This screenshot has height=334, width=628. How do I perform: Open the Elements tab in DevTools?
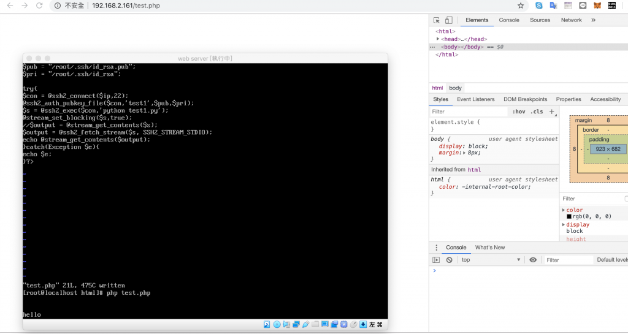(477, 20)
